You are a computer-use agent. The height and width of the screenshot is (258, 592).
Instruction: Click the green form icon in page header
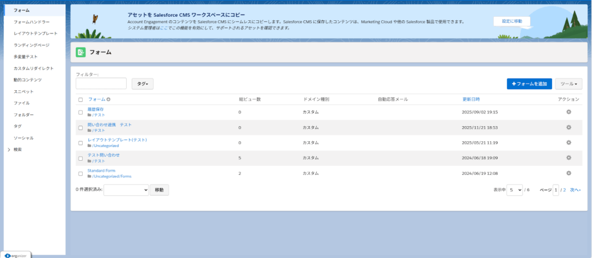click(x=81, y=52)
